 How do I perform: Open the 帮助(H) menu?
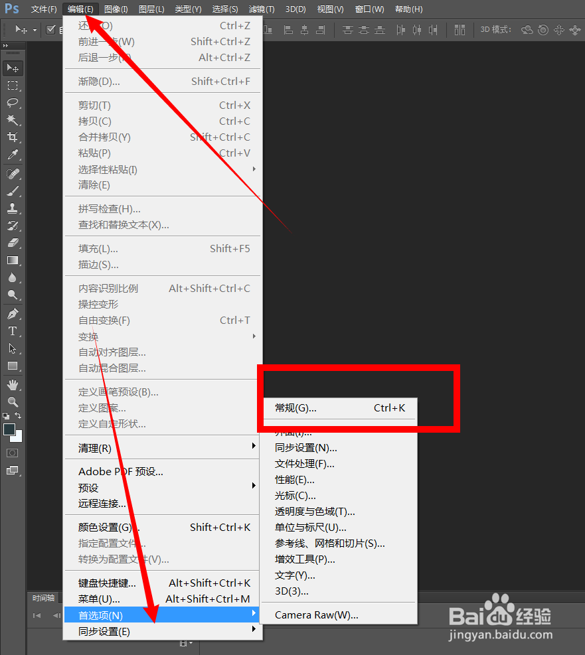tap(408, 9)
